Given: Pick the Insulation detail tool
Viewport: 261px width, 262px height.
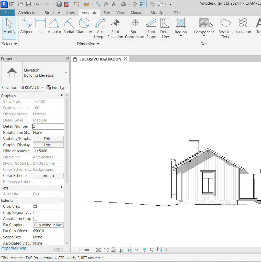Looking at the screenshot, I should coord(243,27).
